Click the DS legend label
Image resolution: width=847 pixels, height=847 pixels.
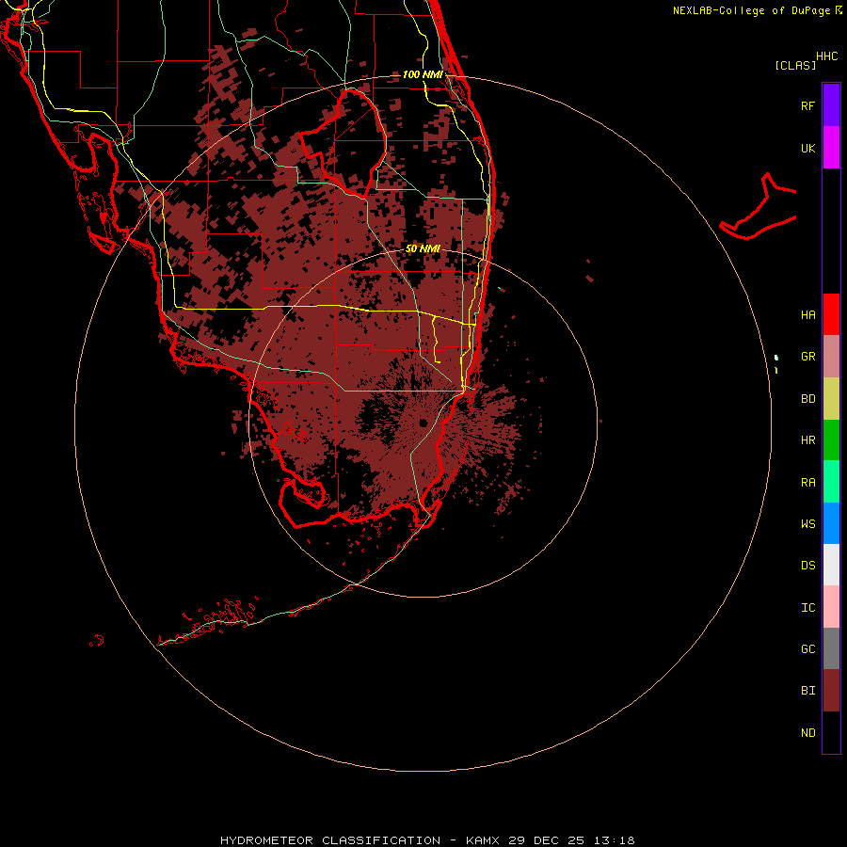click(807, 566)
